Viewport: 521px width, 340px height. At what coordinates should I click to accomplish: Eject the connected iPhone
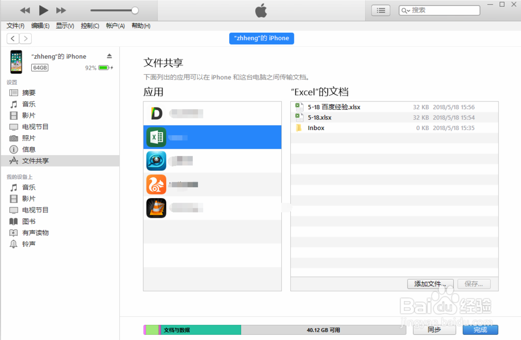[x=108, y=56]
